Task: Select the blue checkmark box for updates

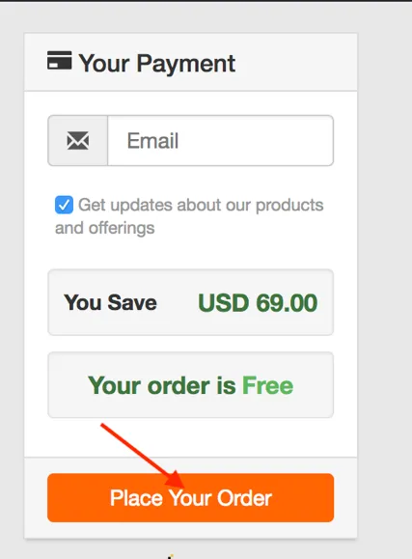Action: coord(64,205)
